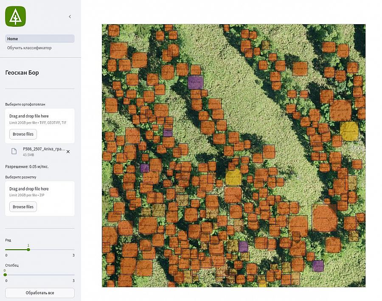The width and height of the screenshot is (382, 301).
Task: Click the разметка drag and drop zone
Action: click(39, 192)
